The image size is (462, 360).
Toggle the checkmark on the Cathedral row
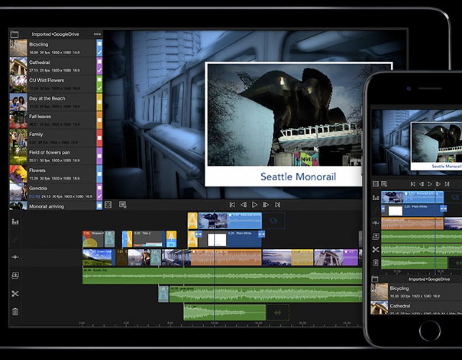click(x=100, y=71)
